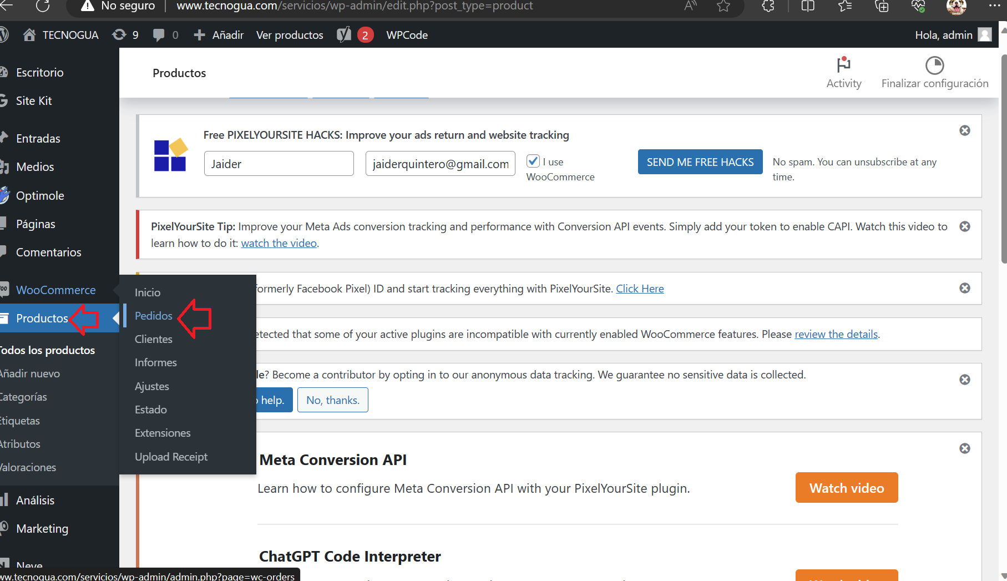Click the email input field
The image size is (1007, 581).
point(441,164)
